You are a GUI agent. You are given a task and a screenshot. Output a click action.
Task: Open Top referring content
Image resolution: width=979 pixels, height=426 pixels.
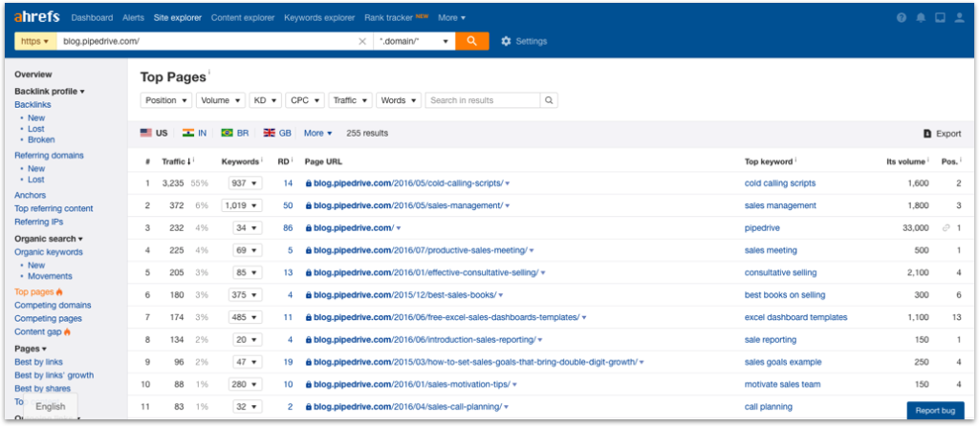54,208
